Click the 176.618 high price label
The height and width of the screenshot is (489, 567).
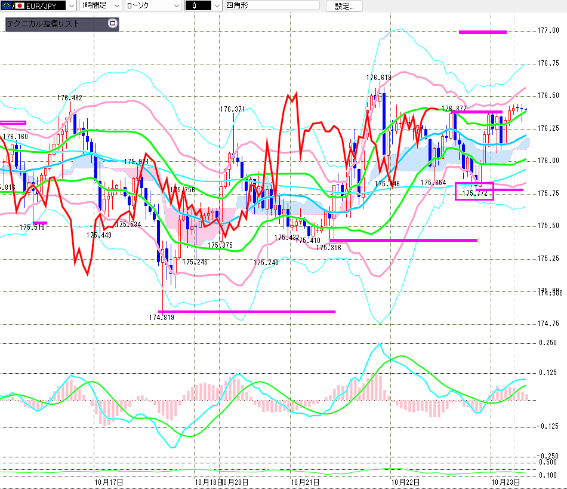tap(379, 78)
